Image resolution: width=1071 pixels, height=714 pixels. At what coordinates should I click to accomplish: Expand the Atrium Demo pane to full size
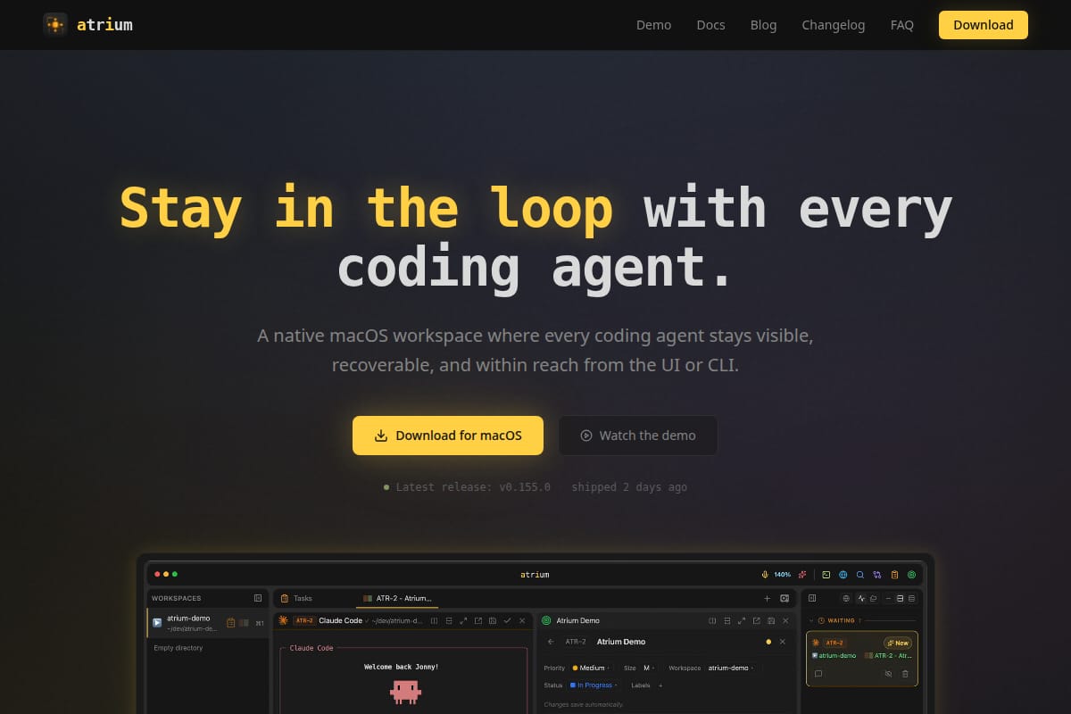tap(742, 620)
